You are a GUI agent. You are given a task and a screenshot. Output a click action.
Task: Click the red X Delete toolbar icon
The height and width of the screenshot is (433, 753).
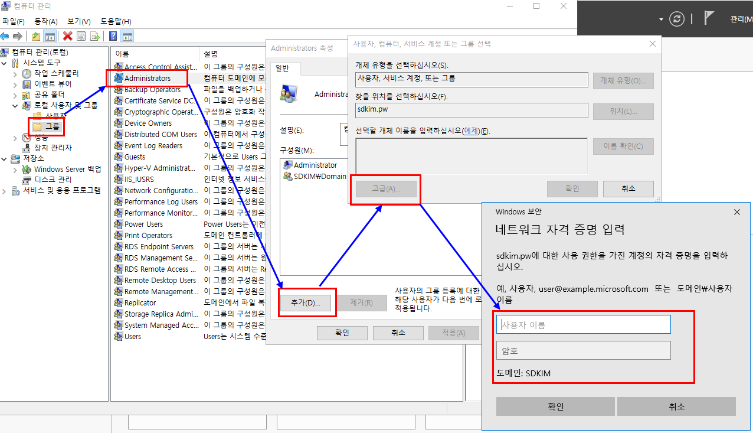coord(68,36)
